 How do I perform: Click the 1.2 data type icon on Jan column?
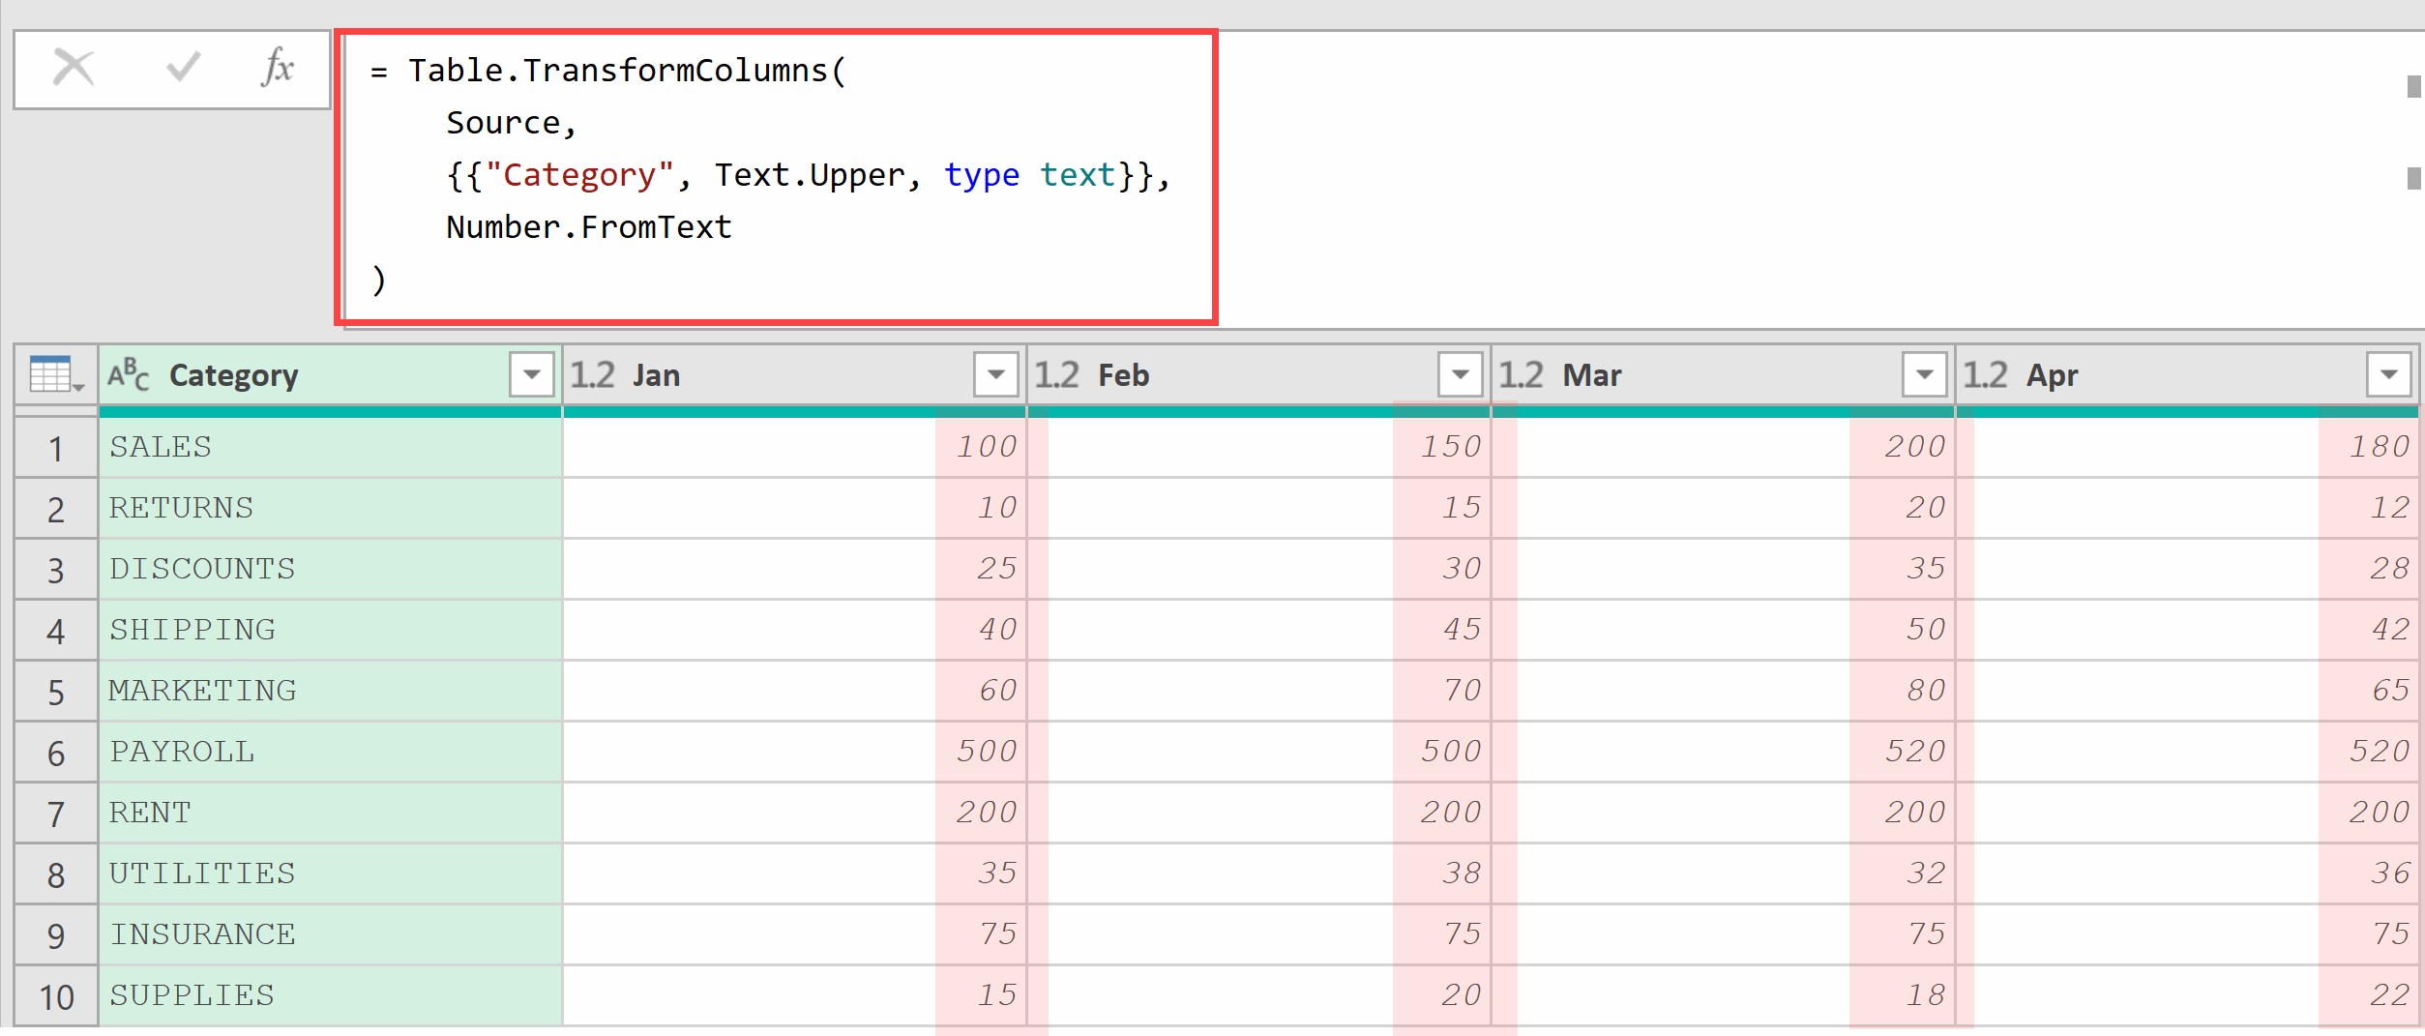pyautogui.click(x=592, y=375)
